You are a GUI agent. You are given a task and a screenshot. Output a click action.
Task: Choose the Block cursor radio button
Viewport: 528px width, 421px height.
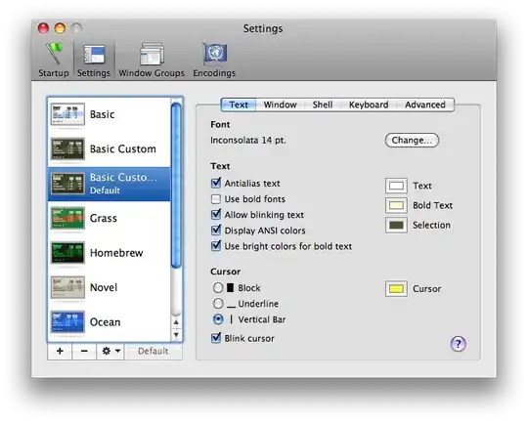point(218,288)
